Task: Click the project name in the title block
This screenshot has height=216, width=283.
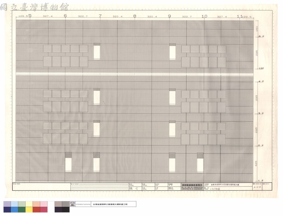Action: (225, 185)
